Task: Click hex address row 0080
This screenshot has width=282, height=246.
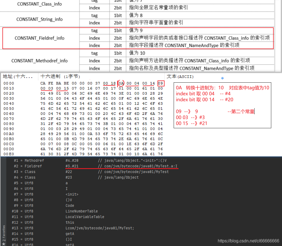Action: click(9, 124)
